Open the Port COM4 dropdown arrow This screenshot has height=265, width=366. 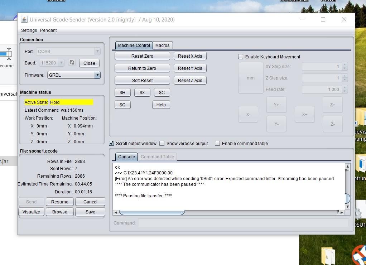tap(97, 51)
